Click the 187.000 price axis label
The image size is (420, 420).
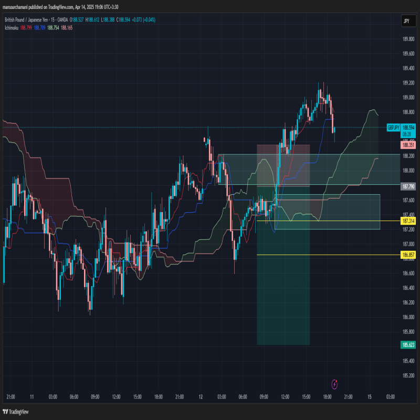pos(408,244)
